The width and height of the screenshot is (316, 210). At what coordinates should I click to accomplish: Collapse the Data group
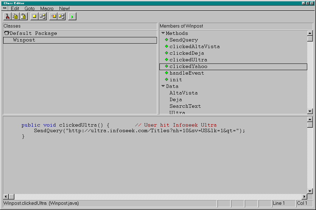click(163, 86)
